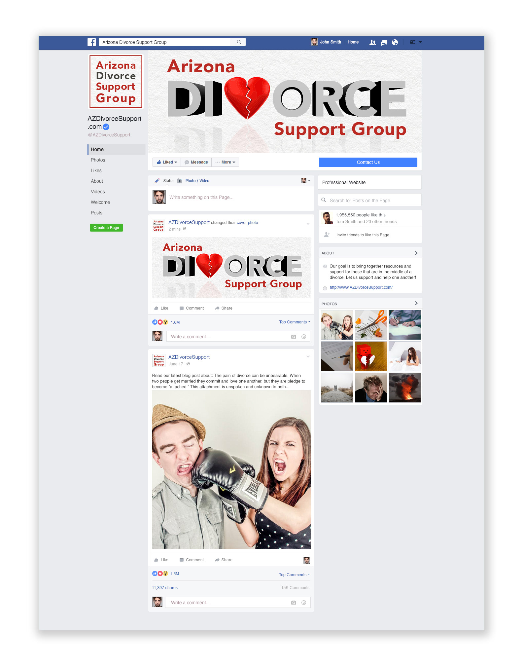The width and height of the screenshot is (523, 666).
Task: Expand Top Comments on cover photo post
Action: 294,322
